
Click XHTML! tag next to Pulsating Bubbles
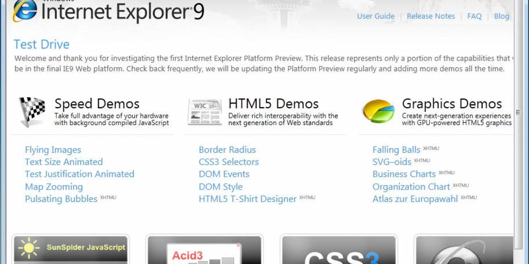click(x=108, y=198)
